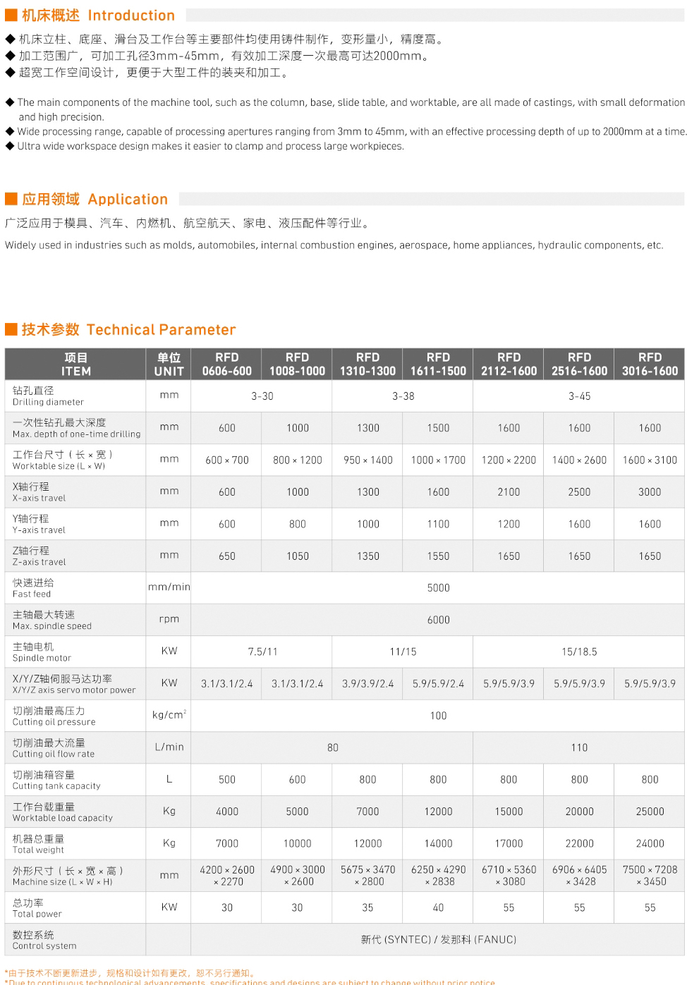687x985 pixels.
Task: Click the 单位 UNIT header cell
Action: click(x=168, y=363)
